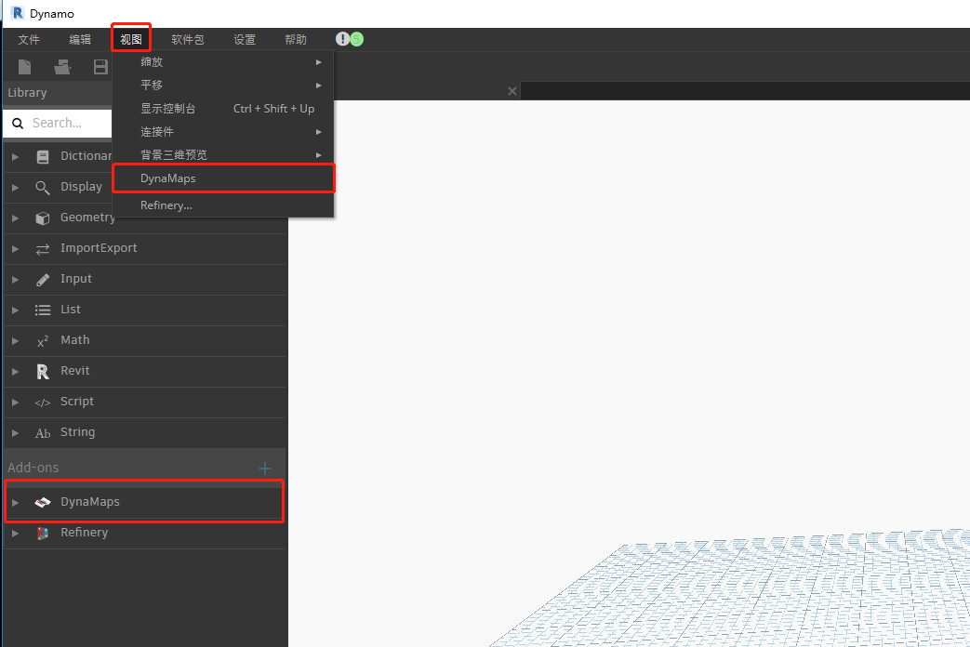The height and width of the screenshot is (647, 970).
Task: Expand the List category arrow
Action: (x=16, y=310)
